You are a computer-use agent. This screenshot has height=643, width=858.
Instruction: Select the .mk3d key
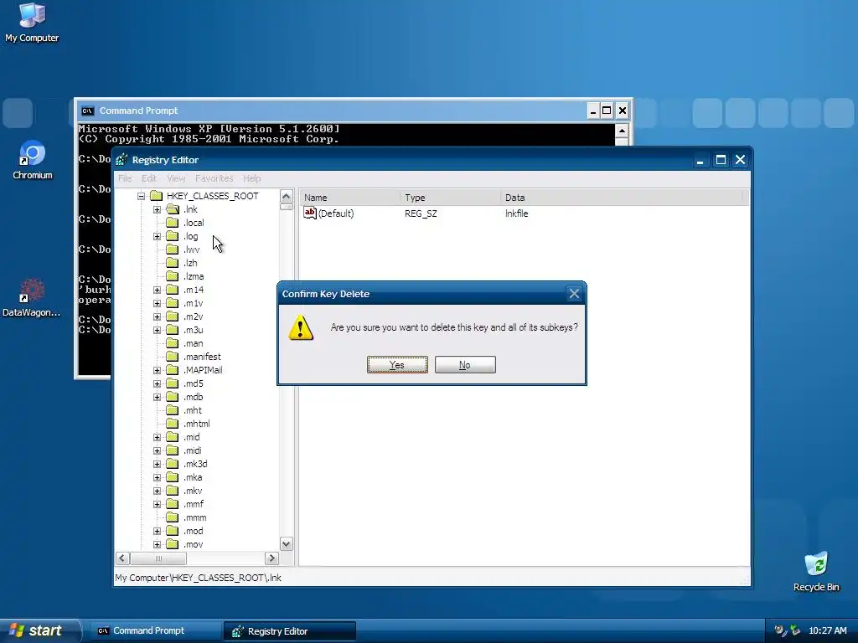195,464
